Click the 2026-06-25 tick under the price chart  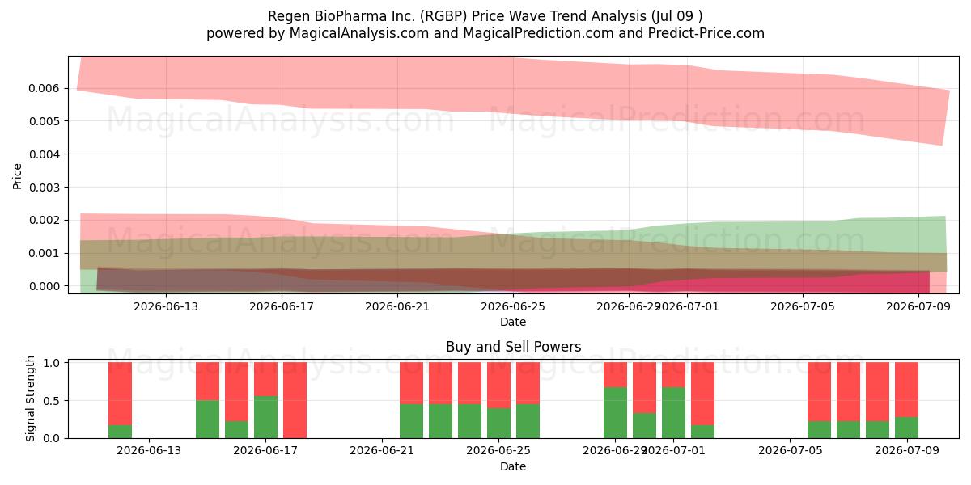click(x=513, y=306)
